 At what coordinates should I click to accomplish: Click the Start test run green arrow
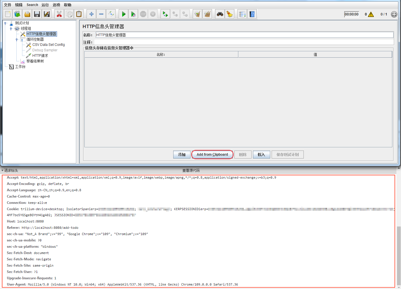[x=124, y=14]
